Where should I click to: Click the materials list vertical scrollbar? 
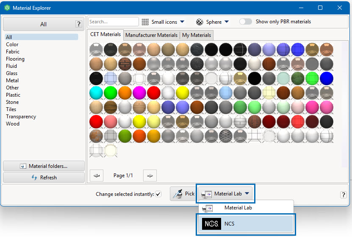344,104
